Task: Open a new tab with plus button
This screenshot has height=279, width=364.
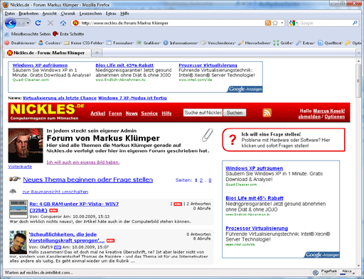Action: (x=97, y=53)
